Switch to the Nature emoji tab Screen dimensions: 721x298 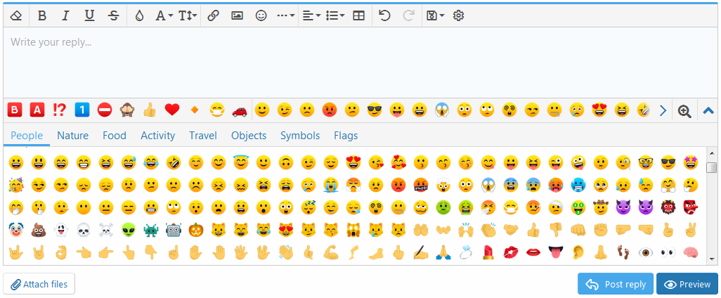72,136
